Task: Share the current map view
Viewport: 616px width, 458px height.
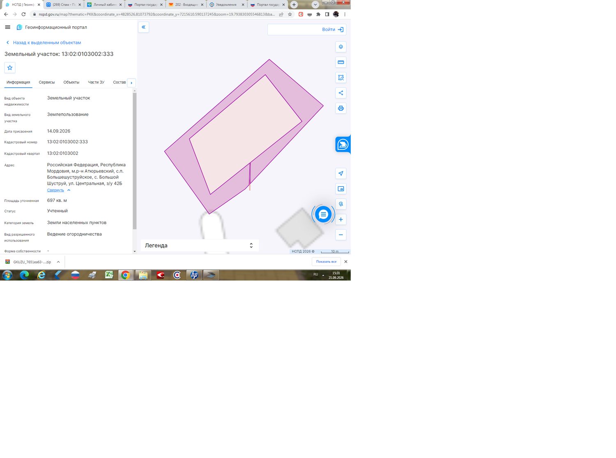Action: pos(341,93)
